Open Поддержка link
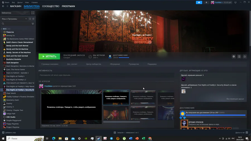251x141 pixels. (152, 64)
